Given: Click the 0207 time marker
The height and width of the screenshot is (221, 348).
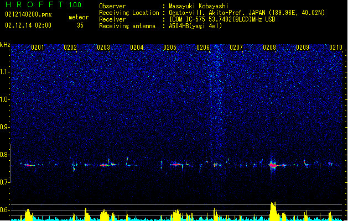Looking at the screenshot, I should [236, 48].
